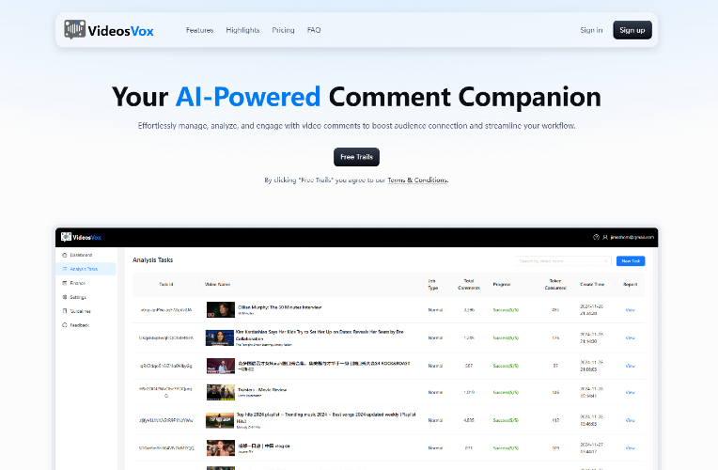Viewport: 718px width, 470px height.
Task: Open the Terms & Conditions link
Action: (x=417, y=180)
